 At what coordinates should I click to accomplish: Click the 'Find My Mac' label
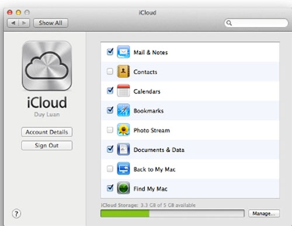[150, 189]
